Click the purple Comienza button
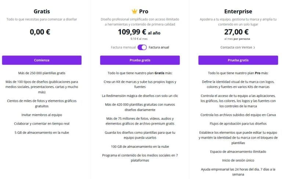Viewport: 282px width, 179px height. click(42, 60)
